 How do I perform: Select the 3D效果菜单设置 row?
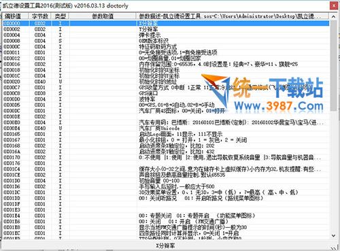pyautogui.click(x=166, y=193)
